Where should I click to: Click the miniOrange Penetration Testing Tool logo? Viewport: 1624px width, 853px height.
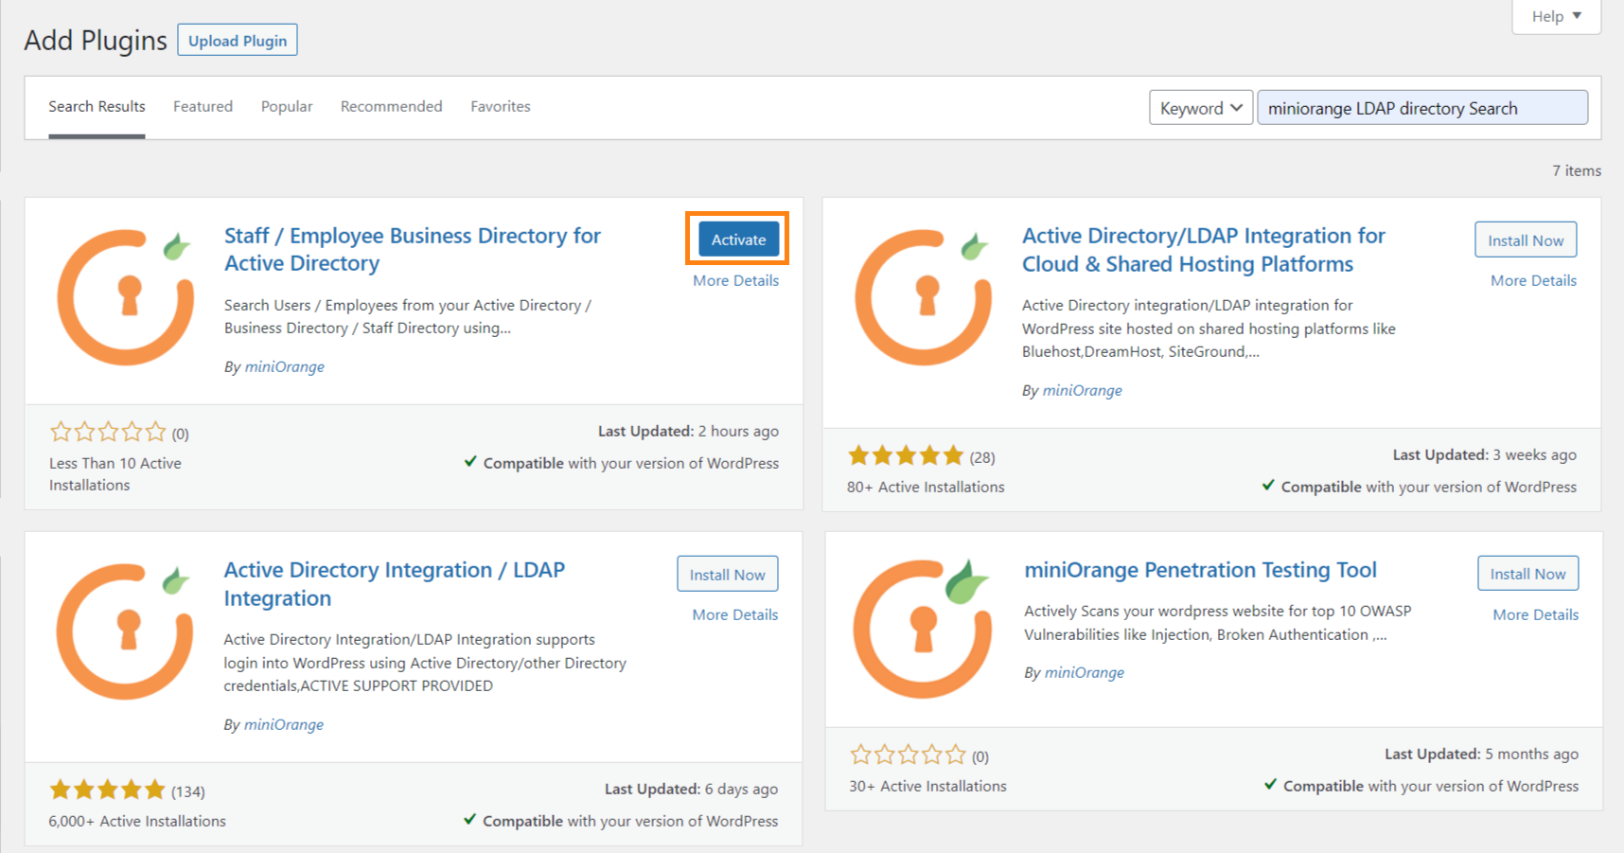point(923,629)
